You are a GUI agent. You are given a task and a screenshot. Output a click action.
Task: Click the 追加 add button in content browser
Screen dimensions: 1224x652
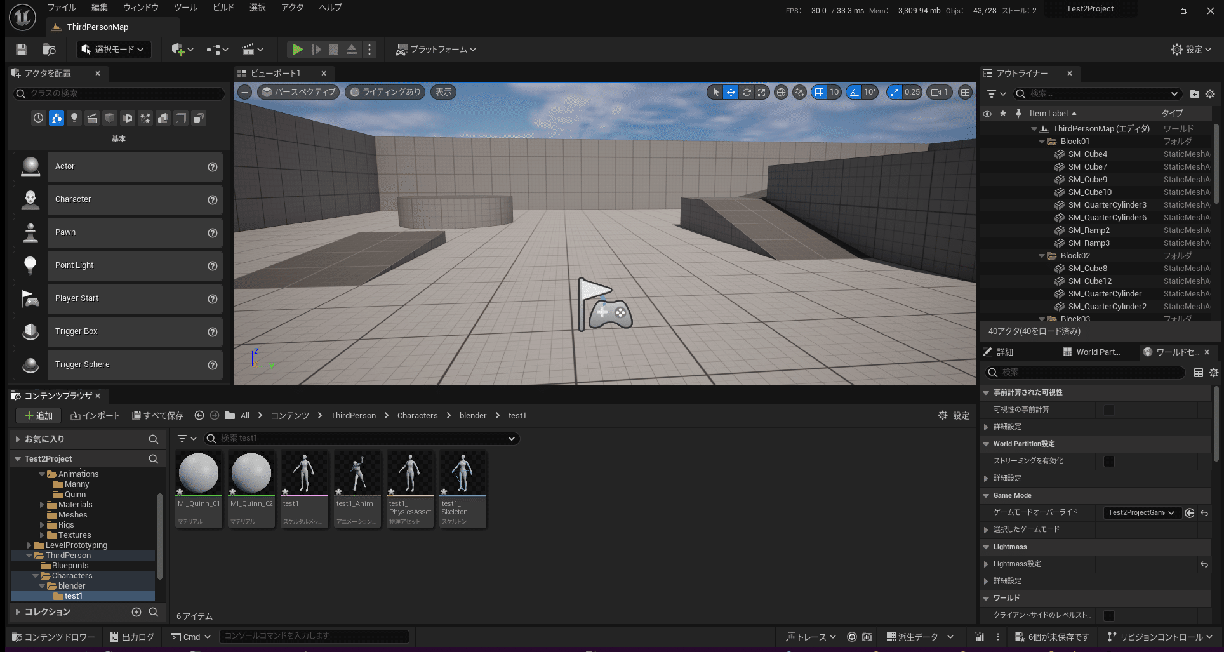38,416
